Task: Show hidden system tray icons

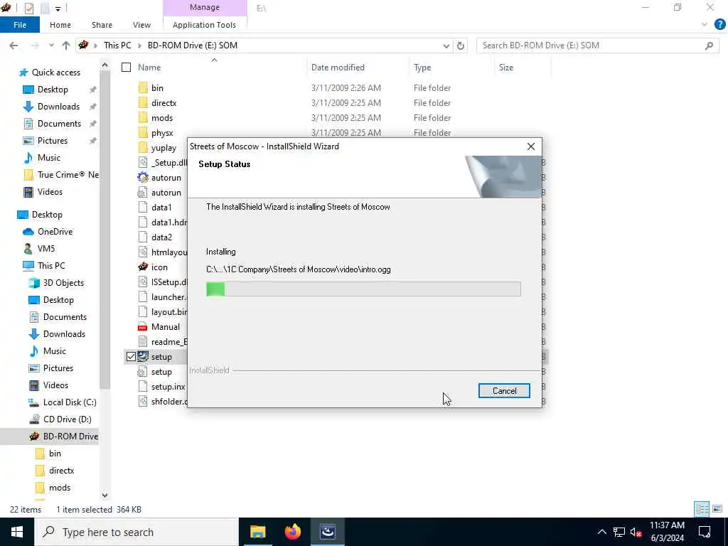Action: [601, 532]
